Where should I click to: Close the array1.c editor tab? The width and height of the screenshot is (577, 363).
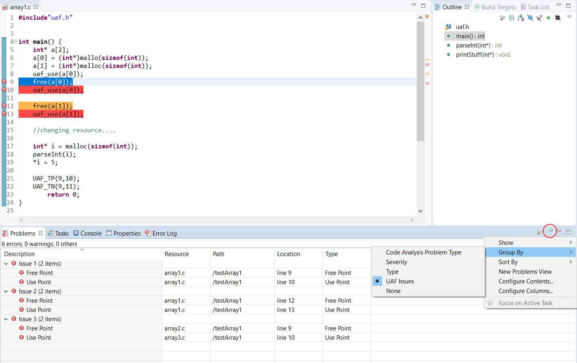pos(36,7)
